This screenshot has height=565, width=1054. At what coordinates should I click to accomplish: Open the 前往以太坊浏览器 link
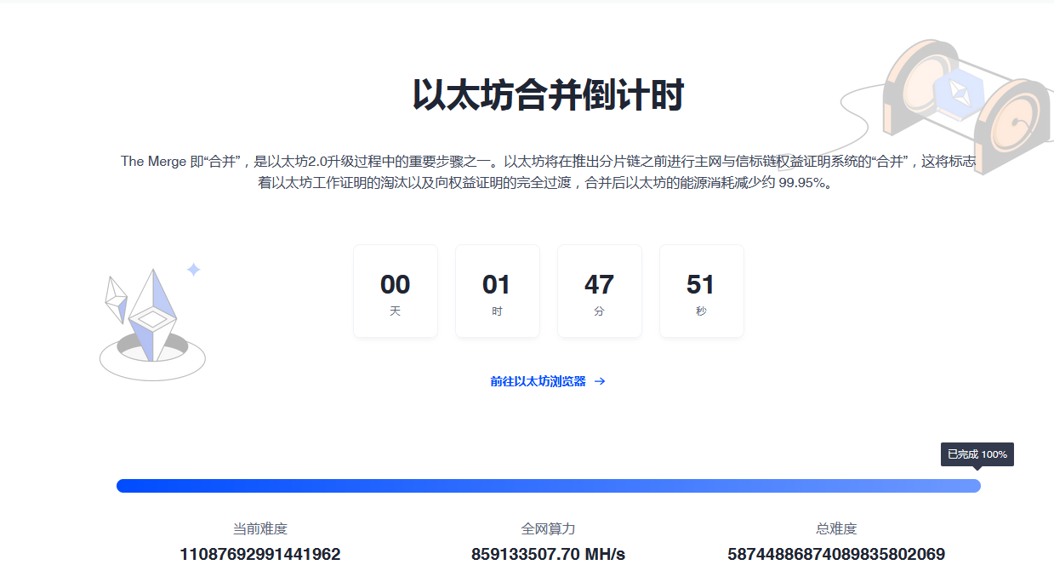pos(548,381)
